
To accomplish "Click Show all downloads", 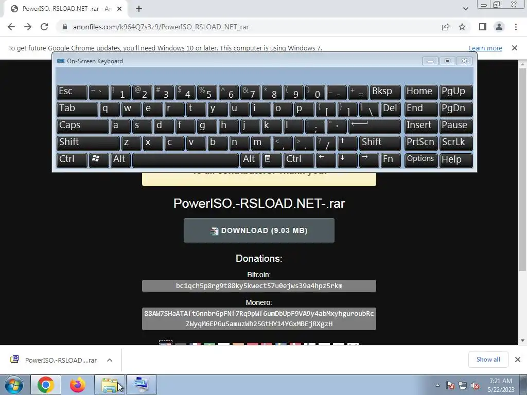I will [x=488, y=360].
